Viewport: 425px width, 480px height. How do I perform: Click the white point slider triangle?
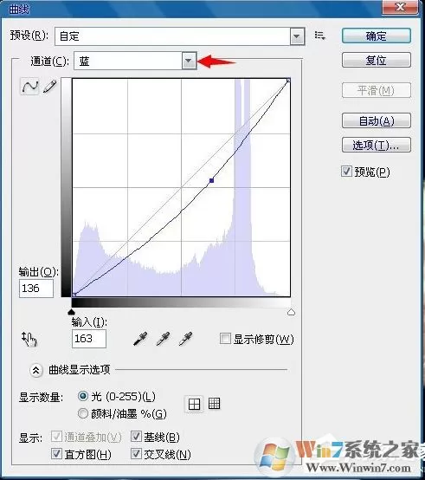pos(291,312)
